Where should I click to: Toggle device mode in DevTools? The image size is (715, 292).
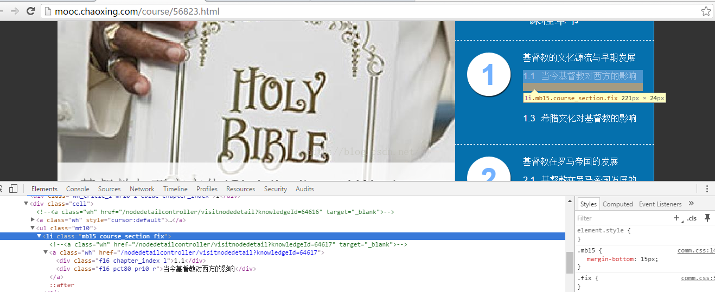[x=14, y=189]
